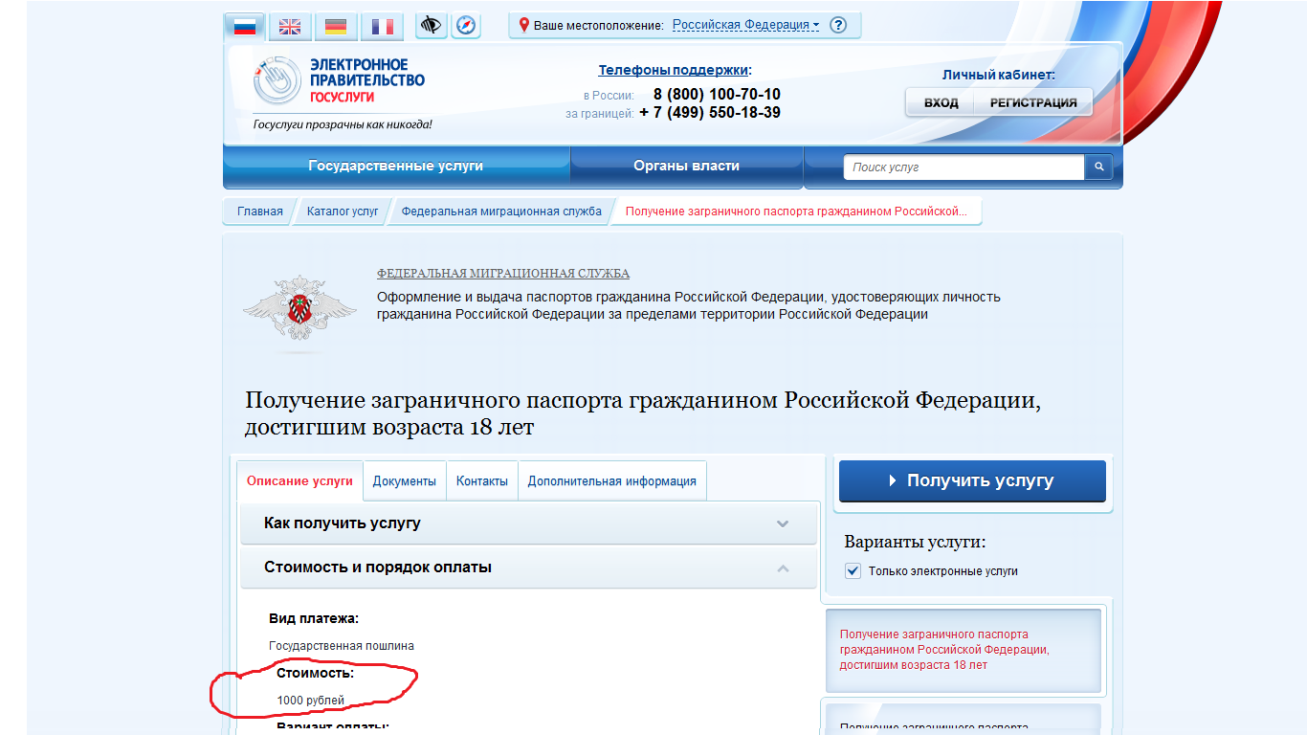Follow the 'Федеральная миграционная служба' heading link
This screenshot has height=735, width=1307.
click(x=503, y=274)
